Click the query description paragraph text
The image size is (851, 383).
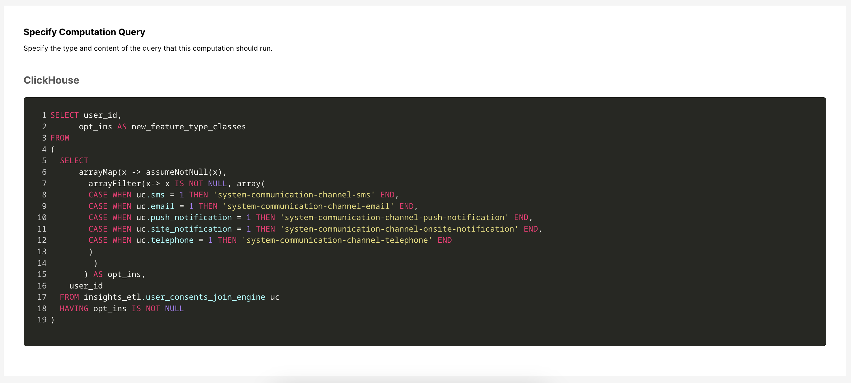[148, 48]
